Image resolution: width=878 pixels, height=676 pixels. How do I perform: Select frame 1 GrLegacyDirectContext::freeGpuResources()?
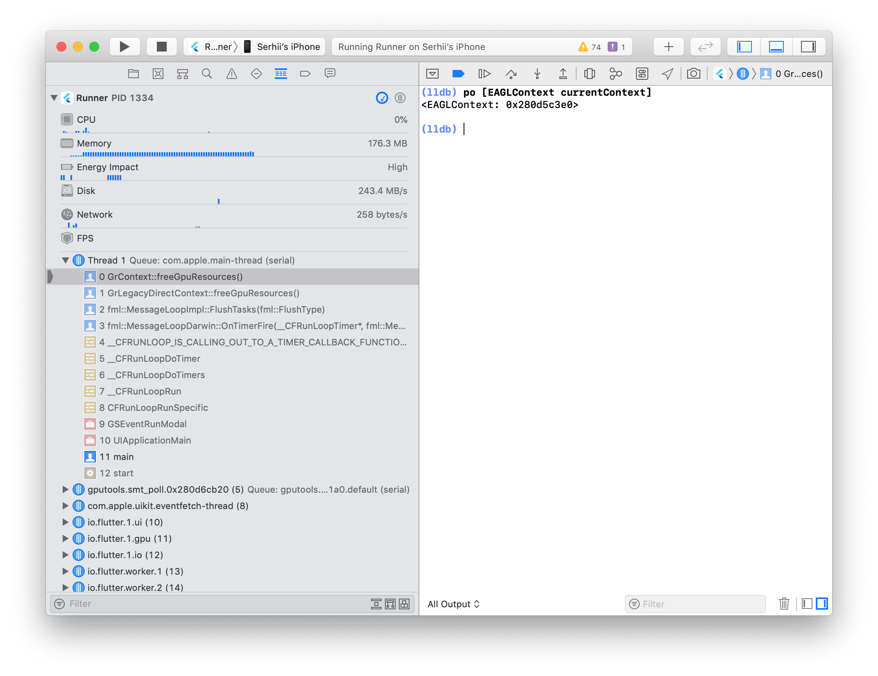click(x=232, y=293)
